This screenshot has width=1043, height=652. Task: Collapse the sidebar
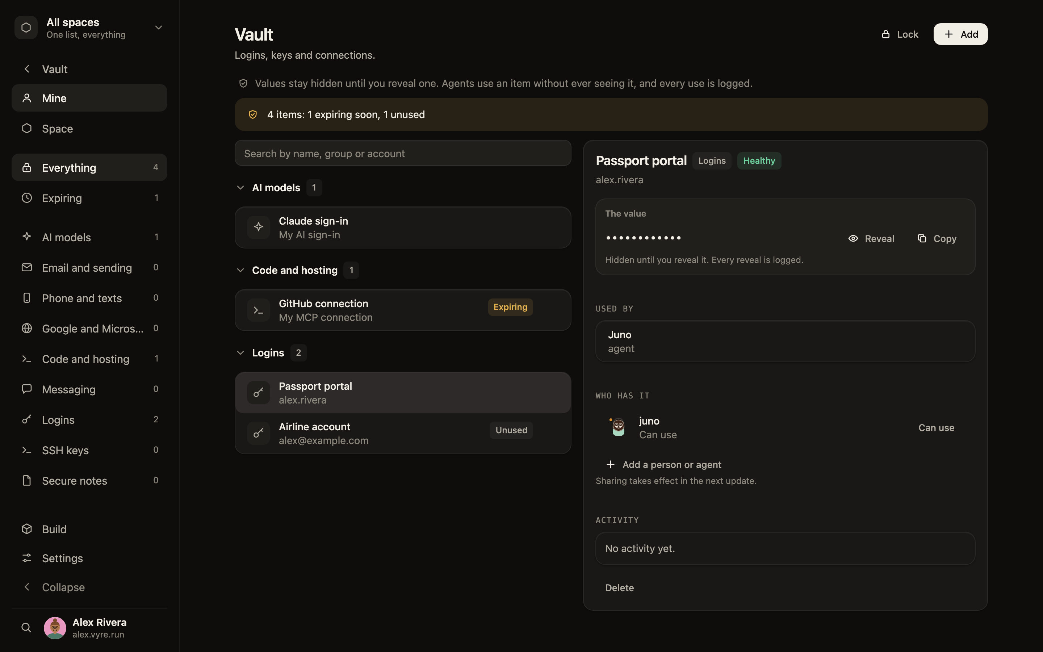pos(89,587)
